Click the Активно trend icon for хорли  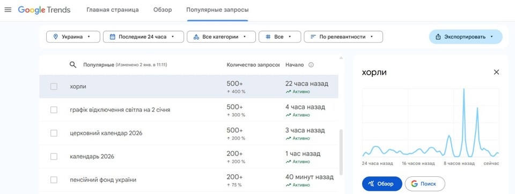(x=288, y=91)
